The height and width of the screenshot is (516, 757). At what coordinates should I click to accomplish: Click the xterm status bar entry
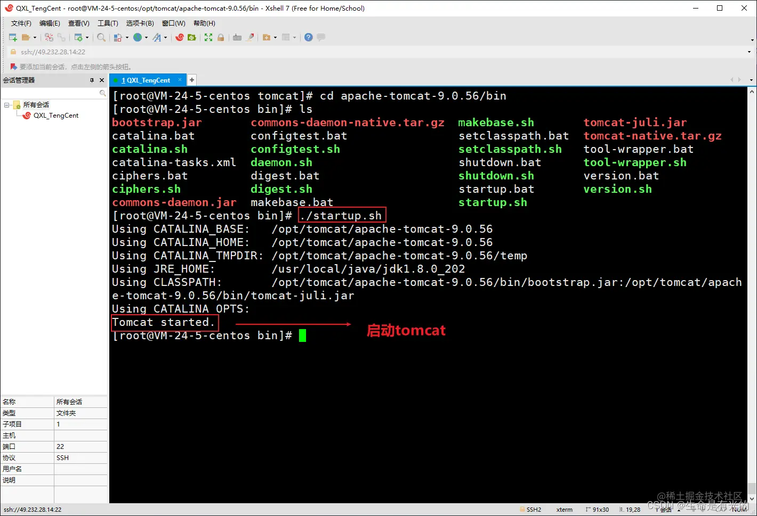(565, 510)
